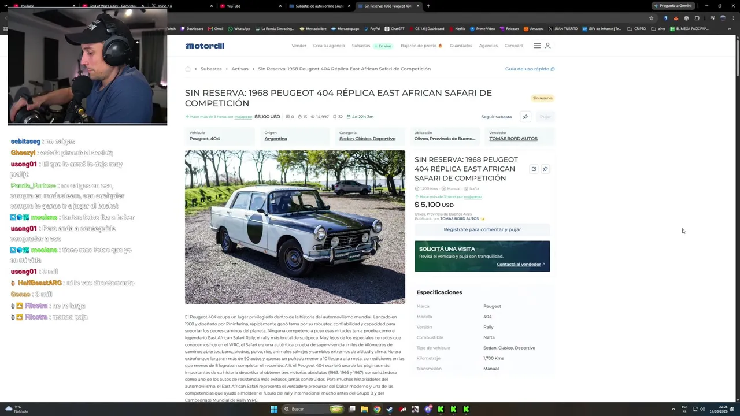Click the Windows Start button
Screen dimensions: 740x416
(x=274, y=409)
